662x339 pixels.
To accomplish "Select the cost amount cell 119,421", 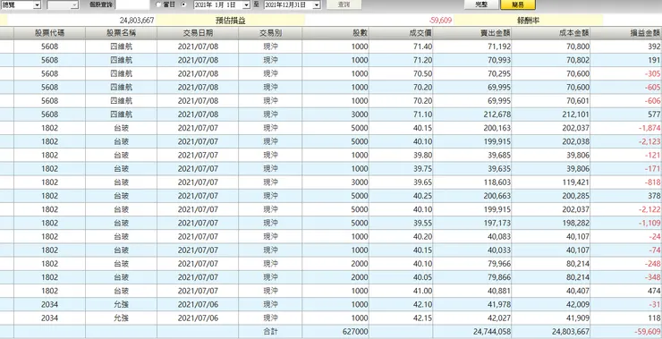I will (x=551, y=182).
